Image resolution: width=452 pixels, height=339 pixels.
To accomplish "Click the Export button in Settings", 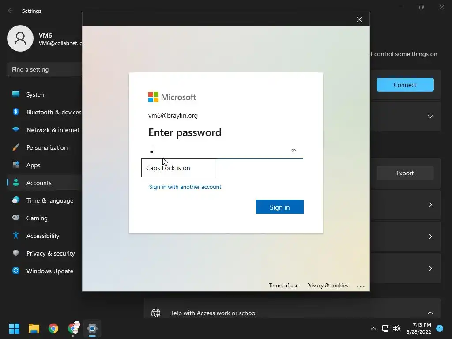I will tap(405, 173).
